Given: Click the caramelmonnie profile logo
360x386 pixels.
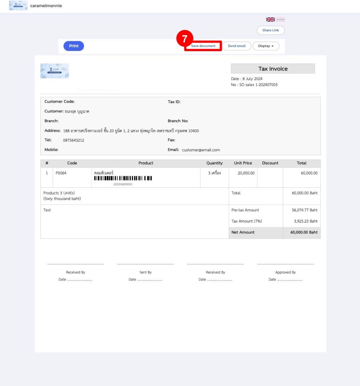Looking at the screenshot, I should click(x=18, y=6).
